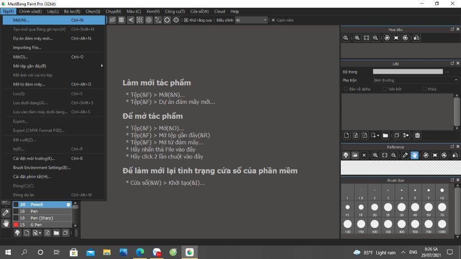Open image file in Reference panel
This screenshot has width=461, height=259.
pyautogui.click(x=355, y=155)
